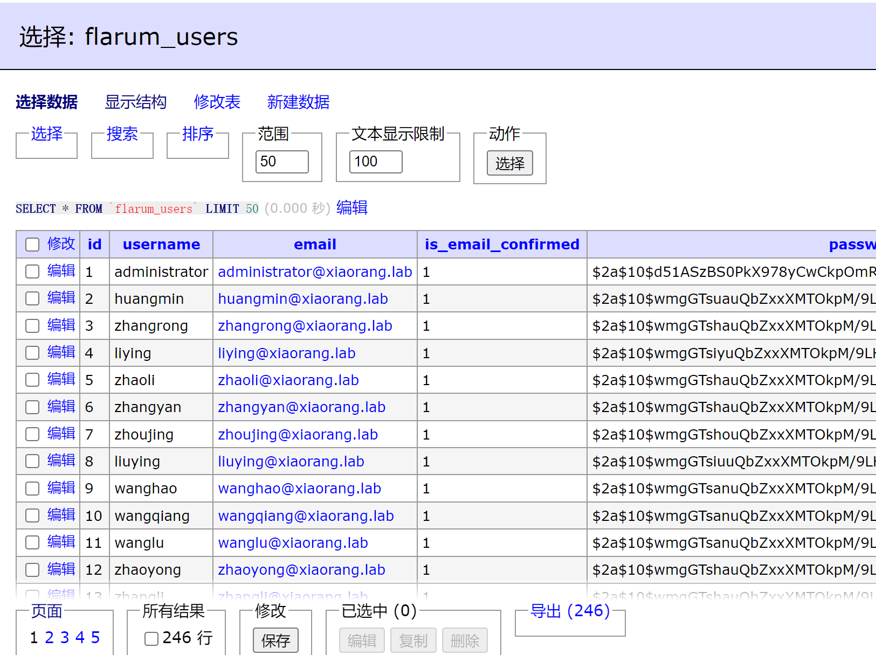Click the 选择 action button
This screenshot has height=655, width=876.
[x=509, y=163]
